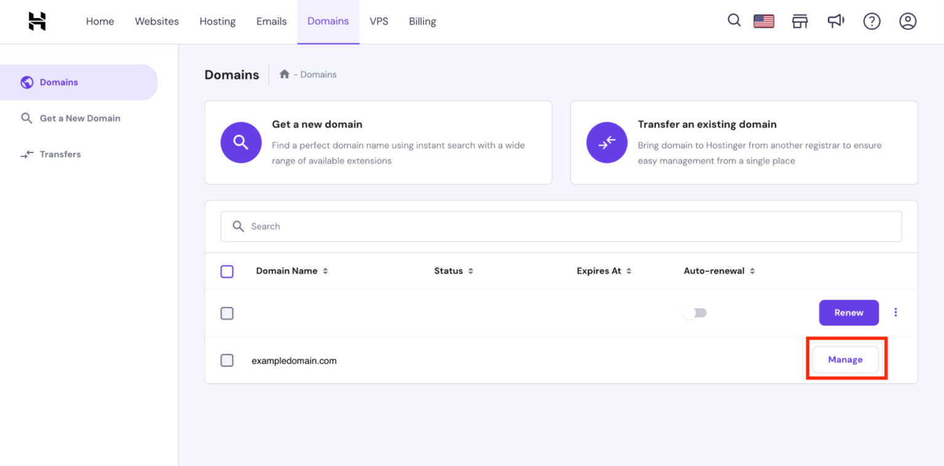Check the exampledomain.com row checkbox

coord(227,360)
